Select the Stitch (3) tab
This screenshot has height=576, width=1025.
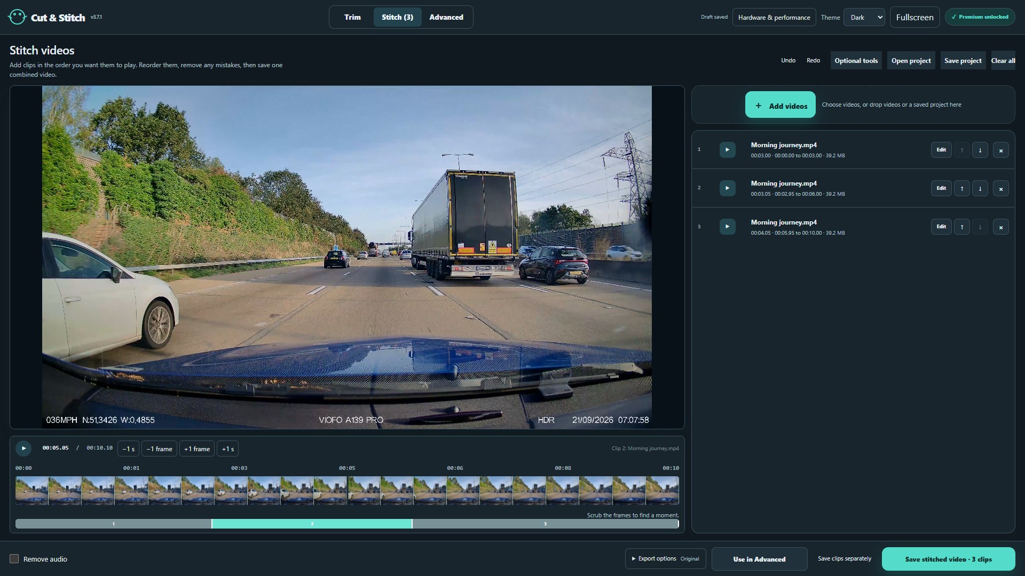[x=397, y=17]
